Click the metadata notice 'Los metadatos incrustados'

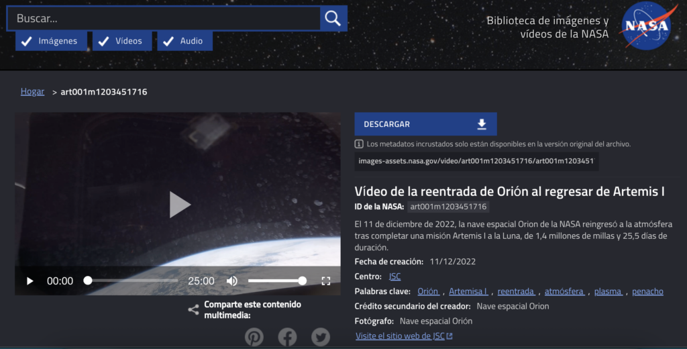coord(498,144)
